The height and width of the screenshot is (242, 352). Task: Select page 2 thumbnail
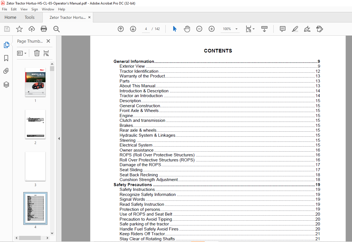pyautogui.click(x=35, y=124)
